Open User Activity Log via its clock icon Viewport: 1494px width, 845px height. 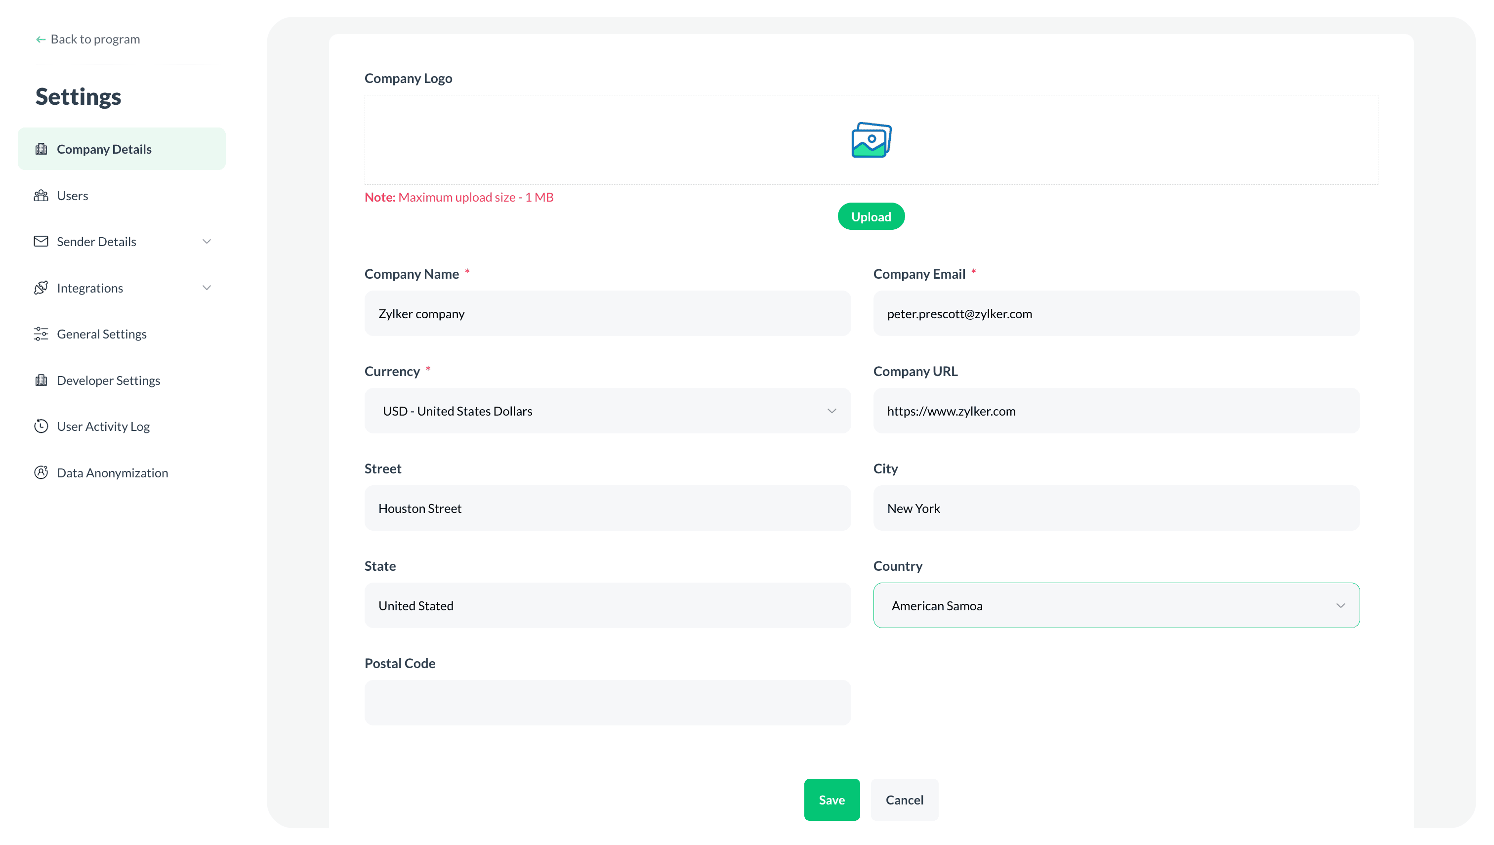click(x=41, y=426)
